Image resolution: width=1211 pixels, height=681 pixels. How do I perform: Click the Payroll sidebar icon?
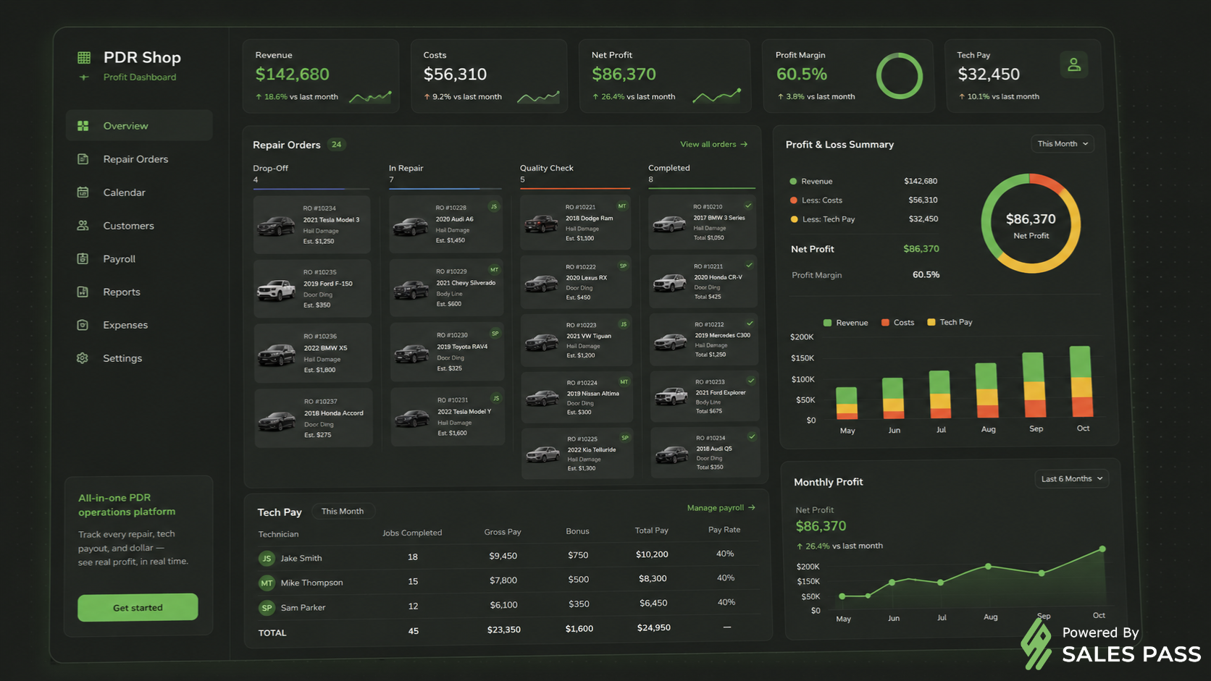(83, 259)
